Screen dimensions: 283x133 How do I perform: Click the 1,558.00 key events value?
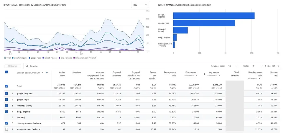217,94
